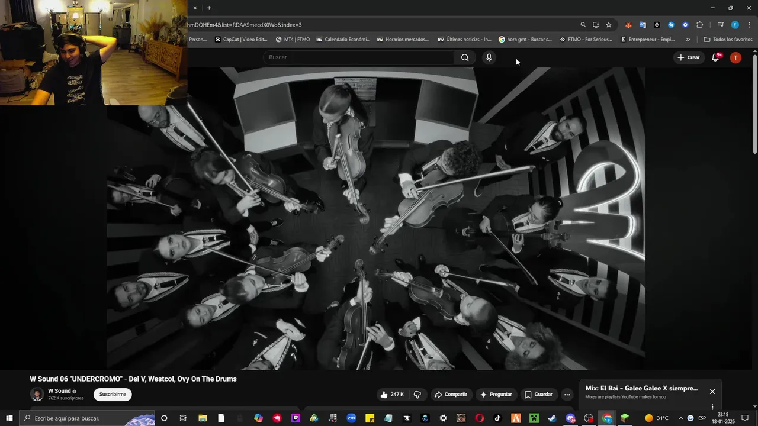758x426 pixels.
Task: Open hora gmt Buscar bookmark
Action: 525,40
